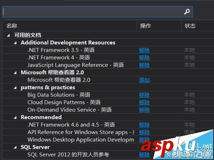The height and width of the screenshot is (160, 214).
Task: Remove JavaScript Language Reference documentation
Action: point(144,65)
